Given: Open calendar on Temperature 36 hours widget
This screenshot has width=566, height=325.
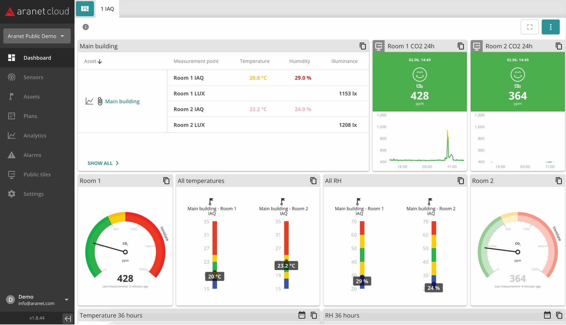Looking at the screenshot, I should [x=302, y=315].
